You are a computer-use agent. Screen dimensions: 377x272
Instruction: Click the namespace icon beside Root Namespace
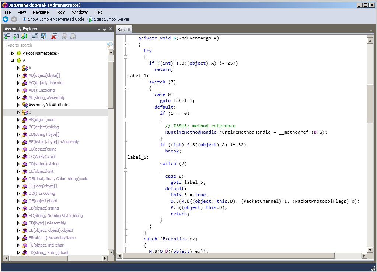point(19,53)
